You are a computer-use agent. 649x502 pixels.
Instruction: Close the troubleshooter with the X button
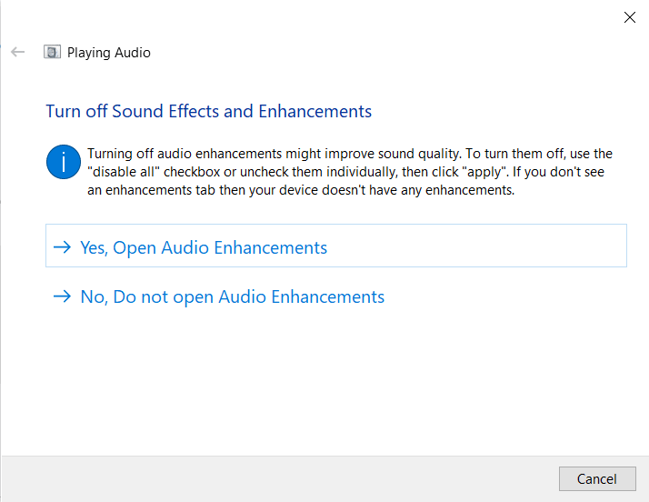click(629, 17)
